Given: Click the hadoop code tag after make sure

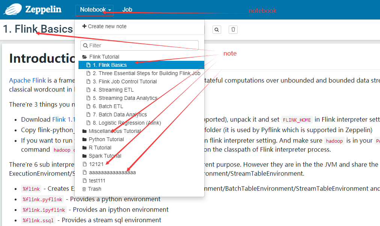Looking at the screenshot, I should (334, 141).
